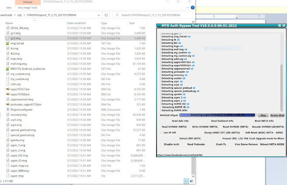Select MT6779_Android_scatter.txt file icon

click(7, 69)
